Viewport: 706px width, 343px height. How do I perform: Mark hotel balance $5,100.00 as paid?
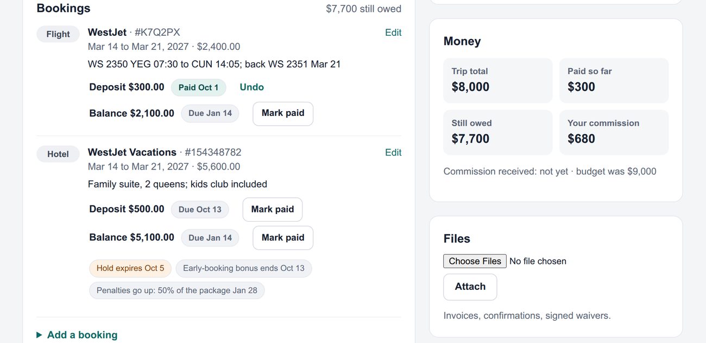[x=283, y=237]
